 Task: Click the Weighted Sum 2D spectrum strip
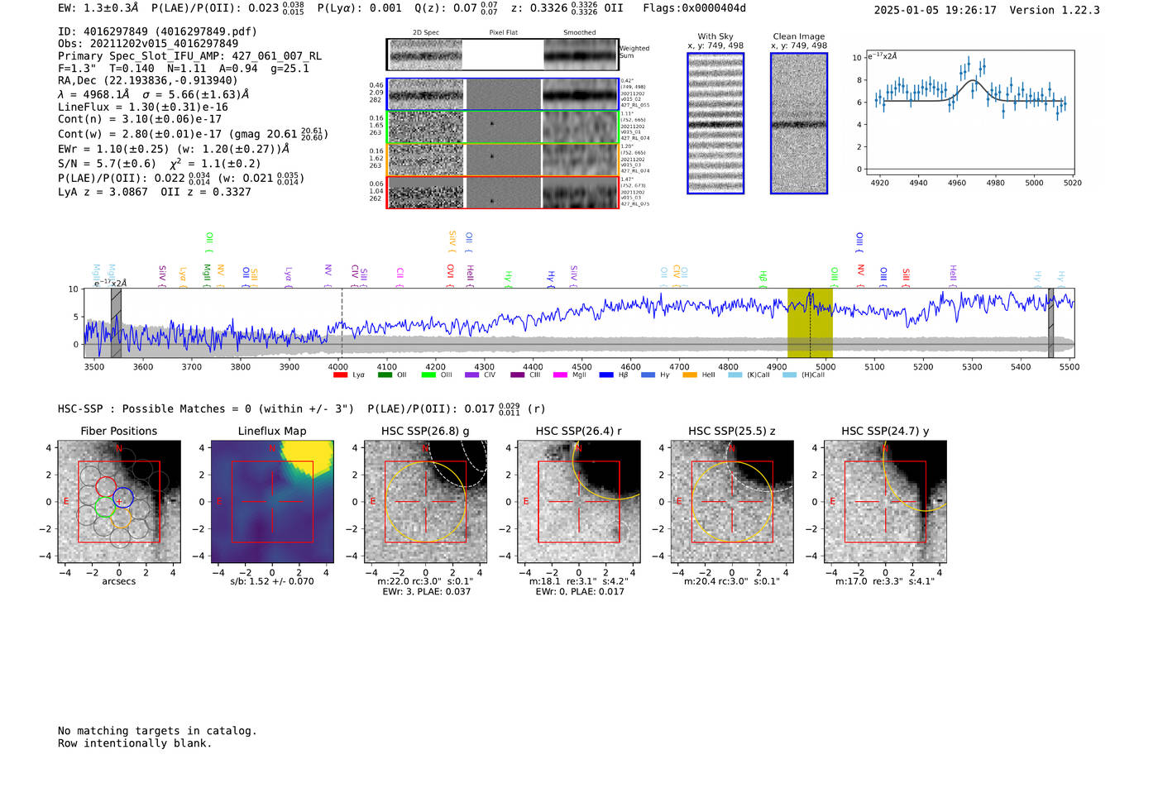click(503, 55)
